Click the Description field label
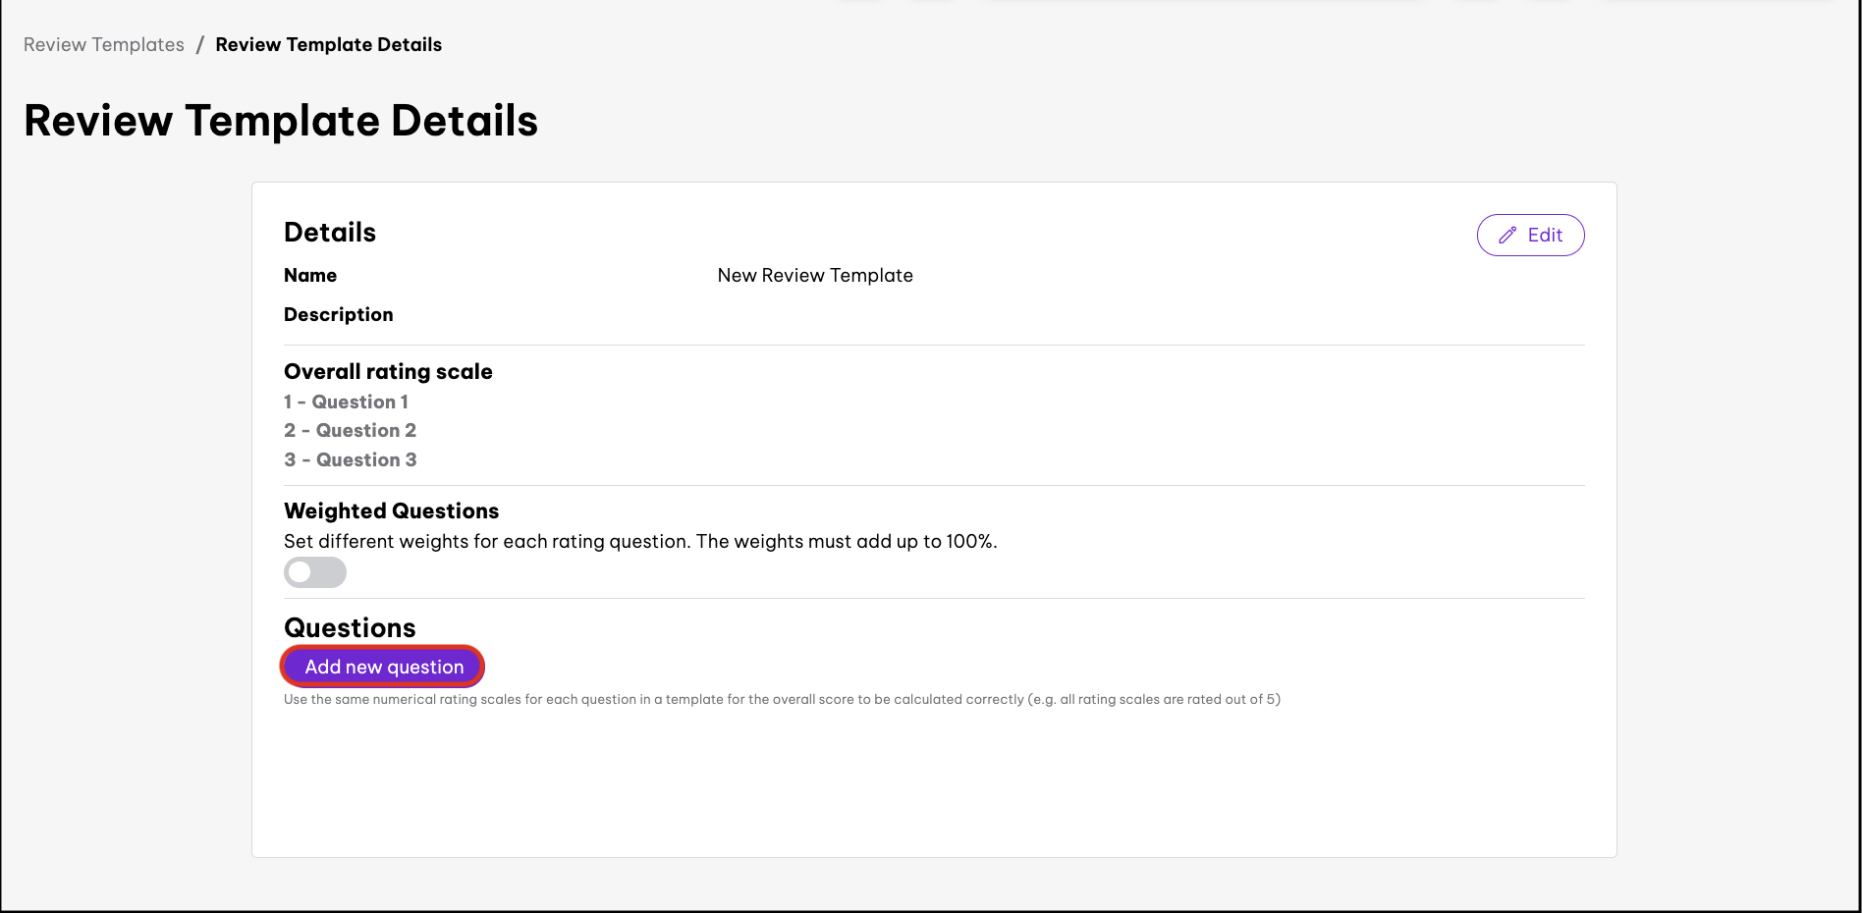 338,315
